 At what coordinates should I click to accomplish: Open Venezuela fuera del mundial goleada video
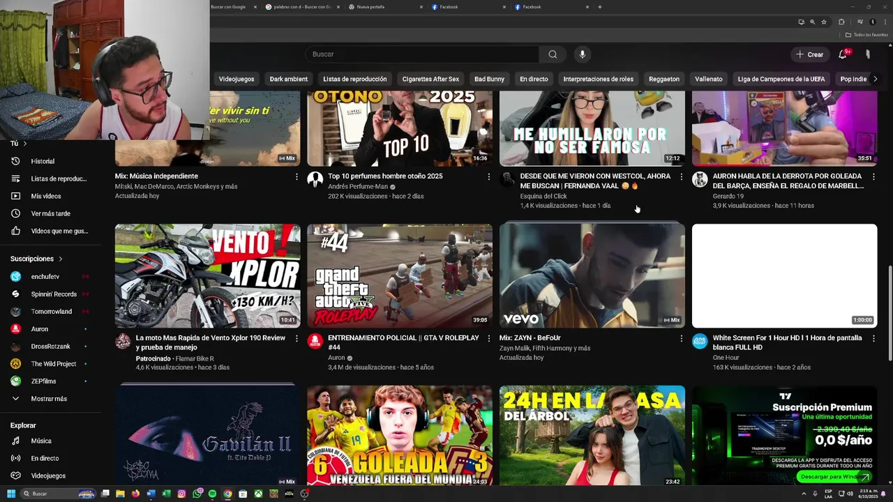click(x=400, y=436)
